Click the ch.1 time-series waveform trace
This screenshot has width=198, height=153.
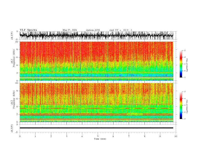(96, 35)
